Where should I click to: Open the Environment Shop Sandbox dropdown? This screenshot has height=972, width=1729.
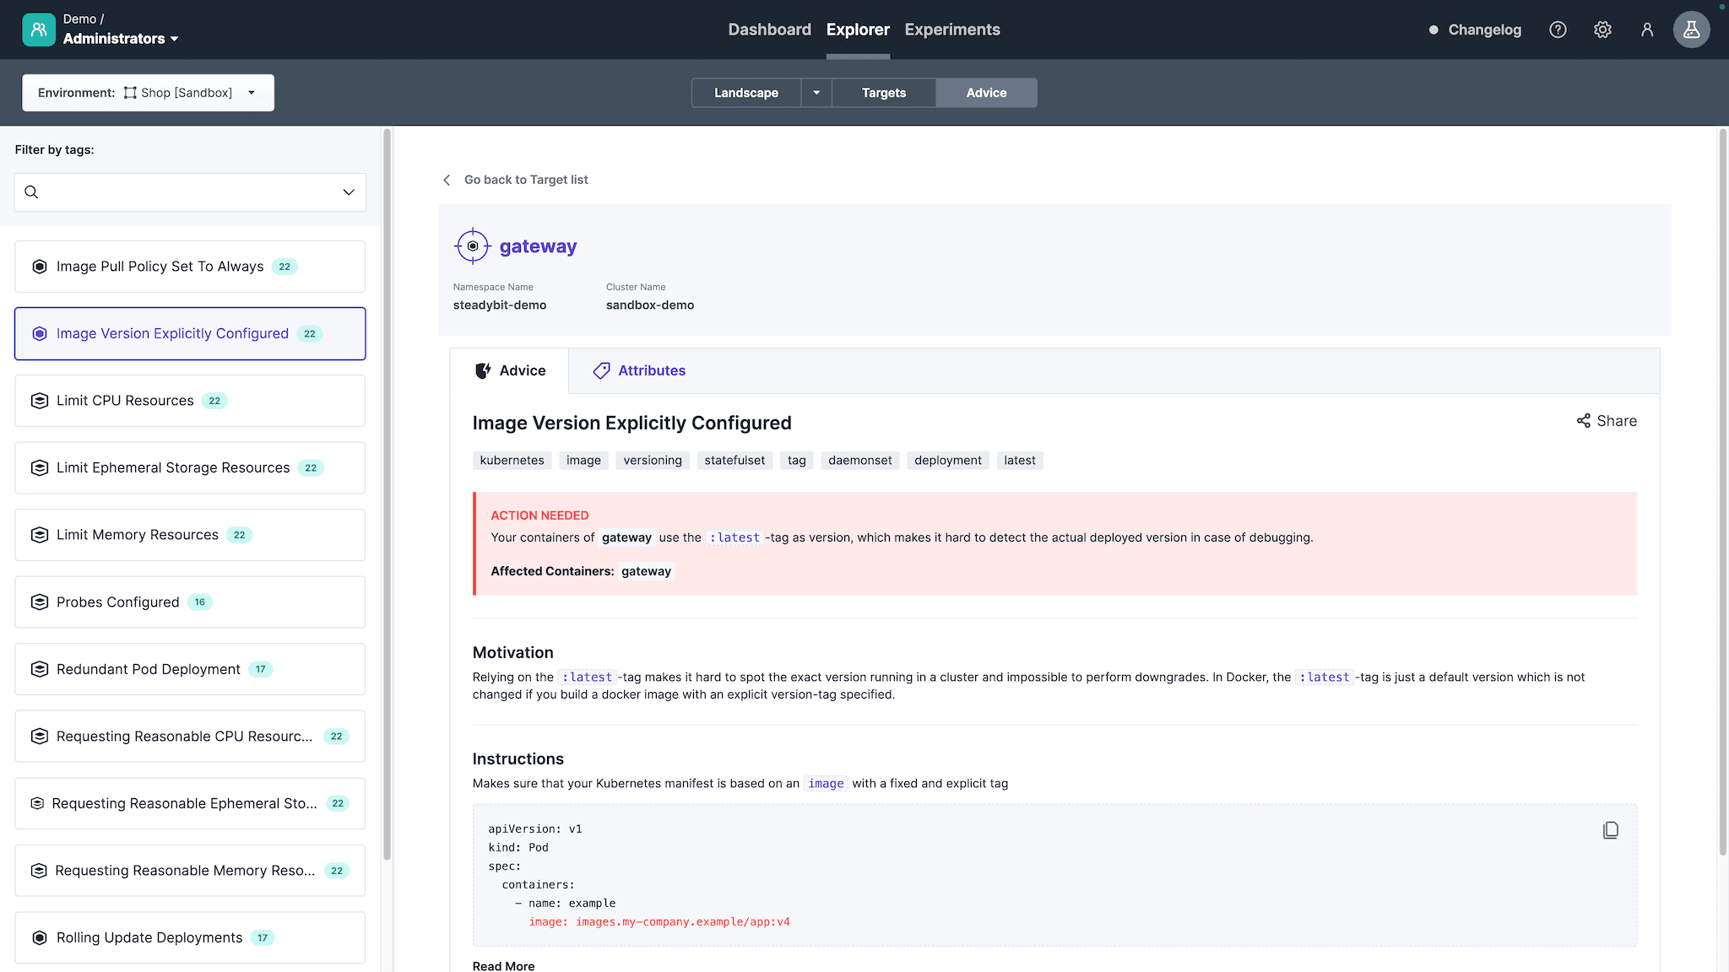[x=148, y=93]
